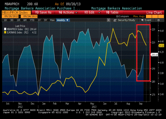Click the third Mov. Avgs input box
The height and width of the screenshot is (119, 166).
pyautogui.click(x=161, y=17)
